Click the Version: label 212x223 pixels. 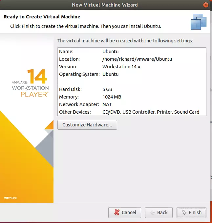[x=68, y=67]
